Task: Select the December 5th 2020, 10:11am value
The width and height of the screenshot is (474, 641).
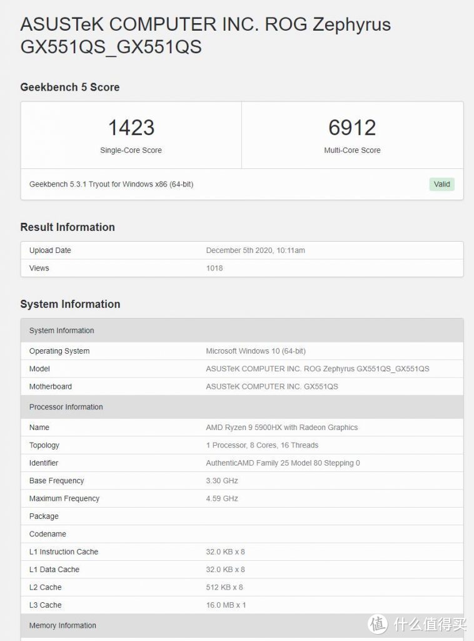Action: click(x=255, y=250)
